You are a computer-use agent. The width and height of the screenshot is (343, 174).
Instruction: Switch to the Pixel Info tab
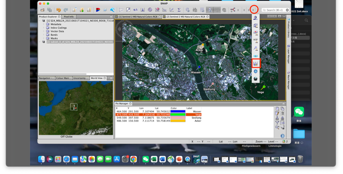click(69, 17)
